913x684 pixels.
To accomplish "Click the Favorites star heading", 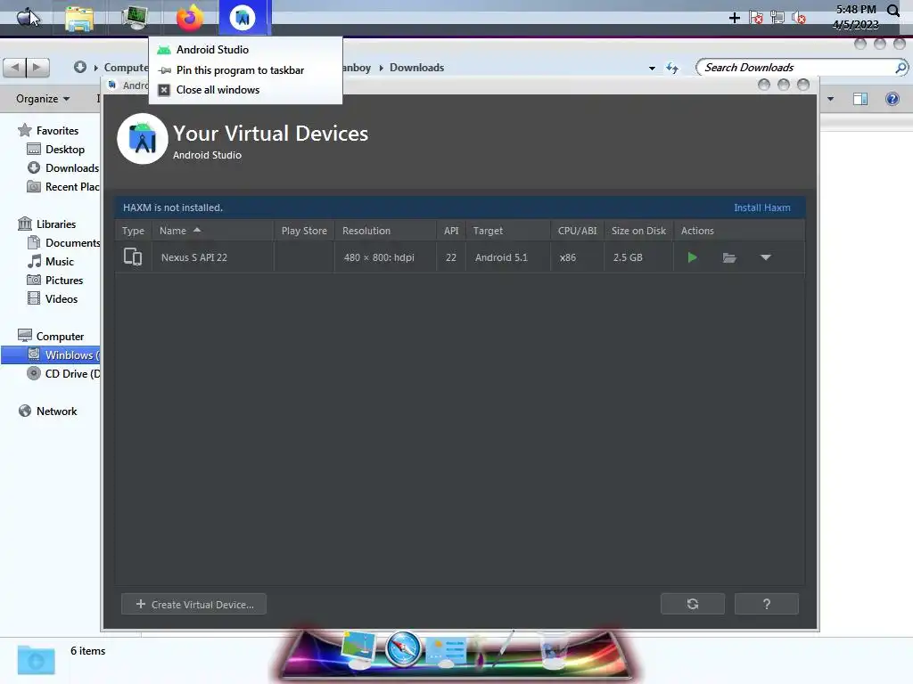I will tap(48, 130).
